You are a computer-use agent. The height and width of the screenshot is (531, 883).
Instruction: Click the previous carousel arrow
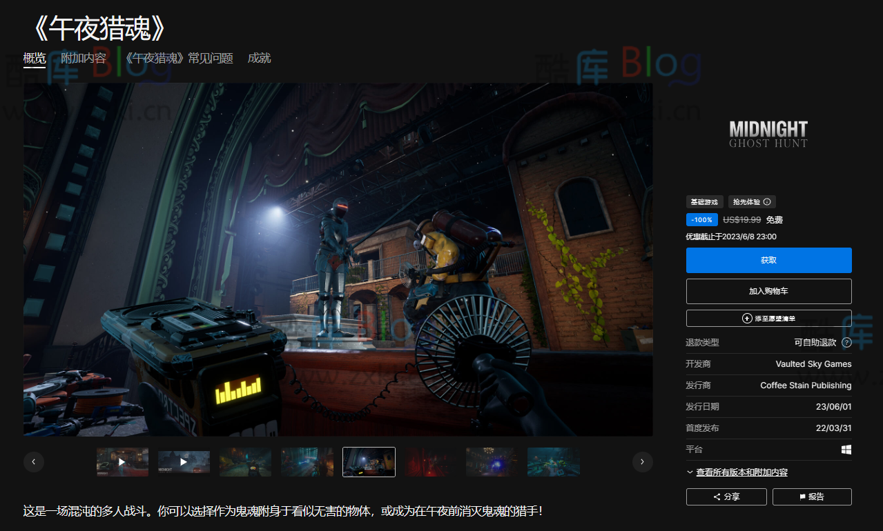(x=33, y=461)
